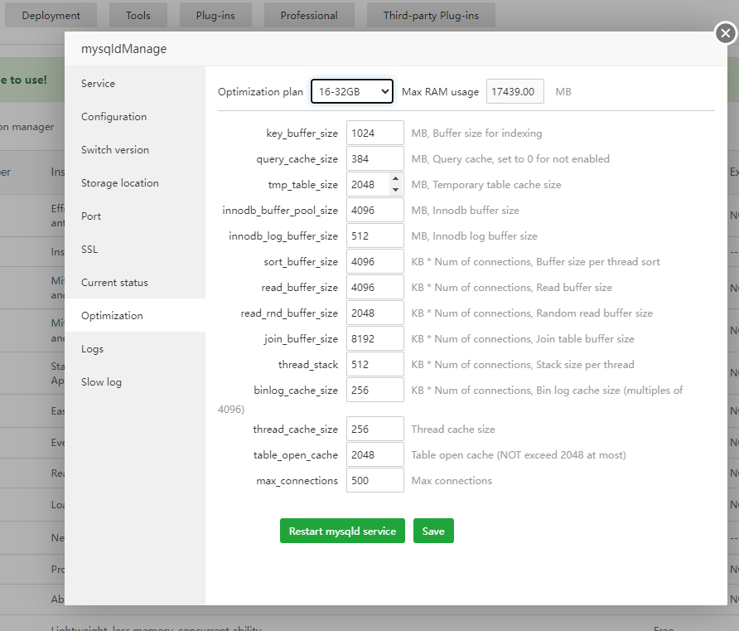Click Restart mysqld service button
Viewport: 739px width, 631px height.
pos(342,531)
